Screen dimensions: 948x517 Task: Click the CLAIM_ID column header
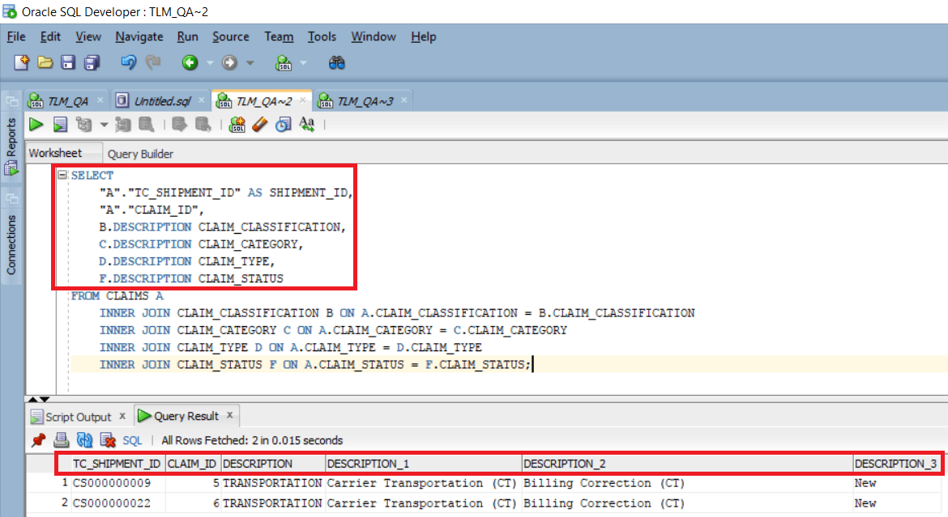[192, 464]
